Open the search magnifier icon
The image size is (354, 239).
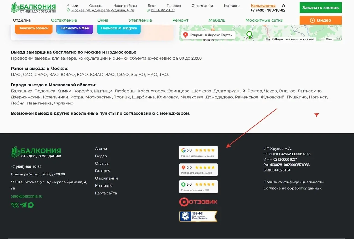(283, 6)
